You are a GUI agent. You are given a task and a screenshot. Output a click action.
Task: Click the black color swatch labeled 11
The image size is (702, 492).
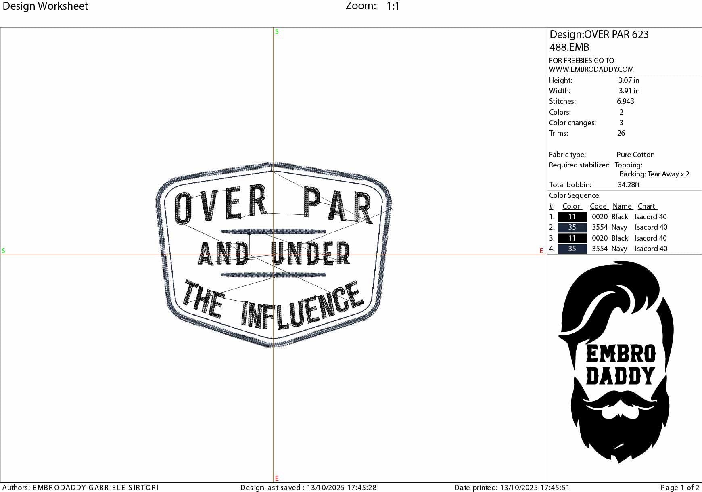pos(572,217)
